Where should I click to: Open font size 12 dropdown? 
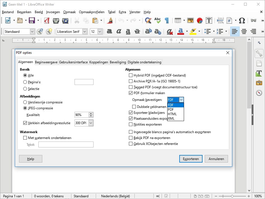coord(100,31)
